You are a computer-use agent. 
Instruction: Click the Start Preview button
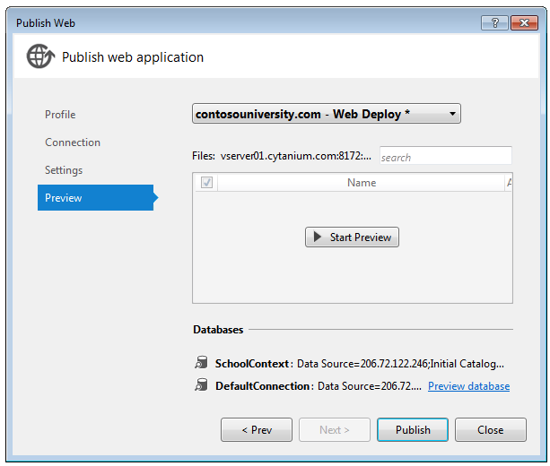coord(352,237)
